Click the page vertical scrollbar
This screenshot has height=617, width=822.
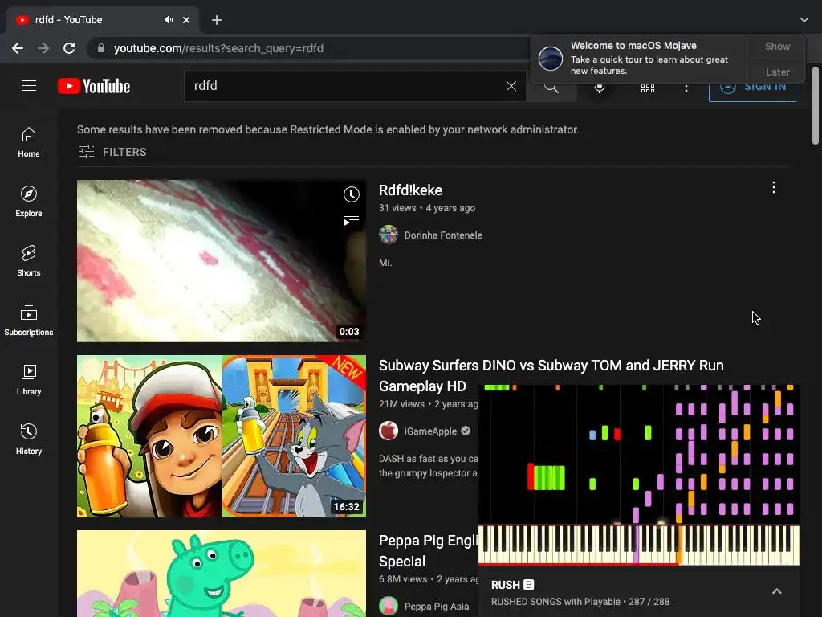pyautogui.click(x=816, y=105)
